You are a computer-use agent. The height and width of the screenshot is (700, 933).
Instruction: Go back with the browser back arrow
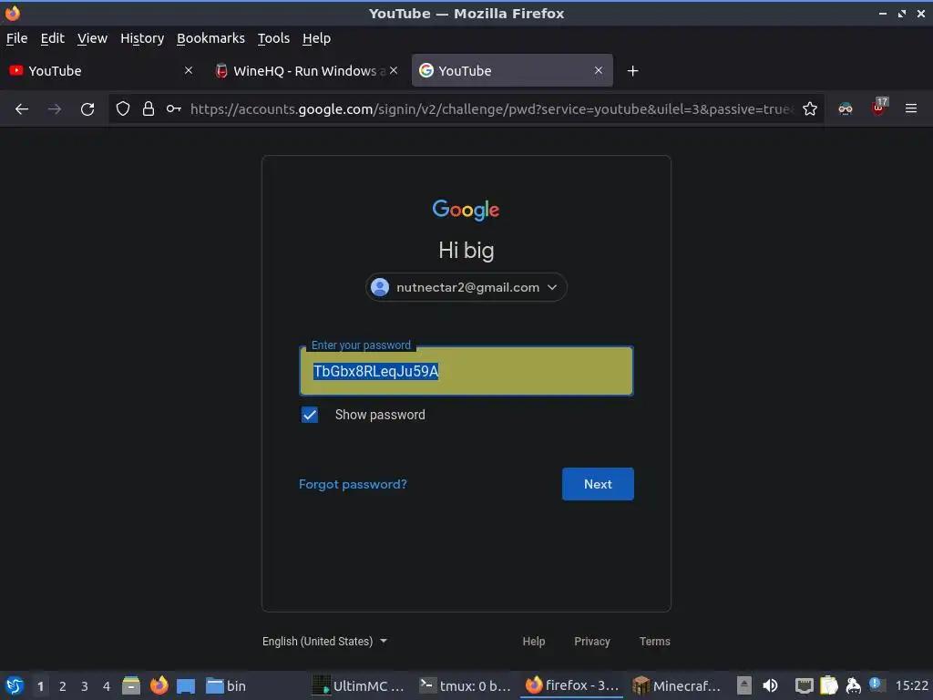point(22,109)
